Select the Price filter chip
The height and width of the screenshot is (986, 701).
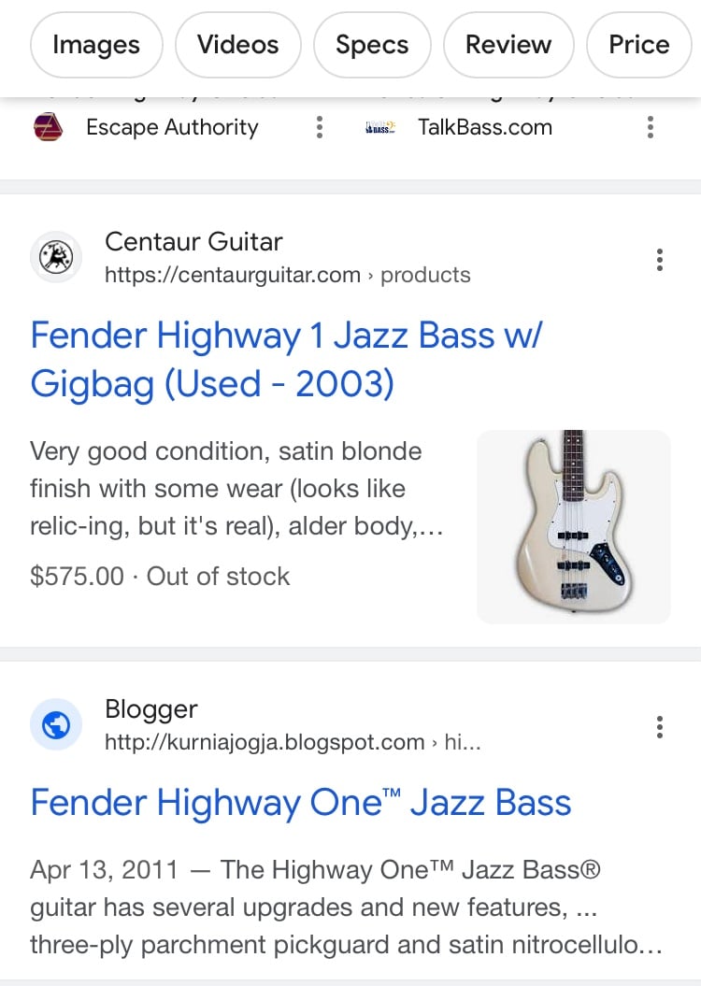pyautogui.click(x=638, y=45)
